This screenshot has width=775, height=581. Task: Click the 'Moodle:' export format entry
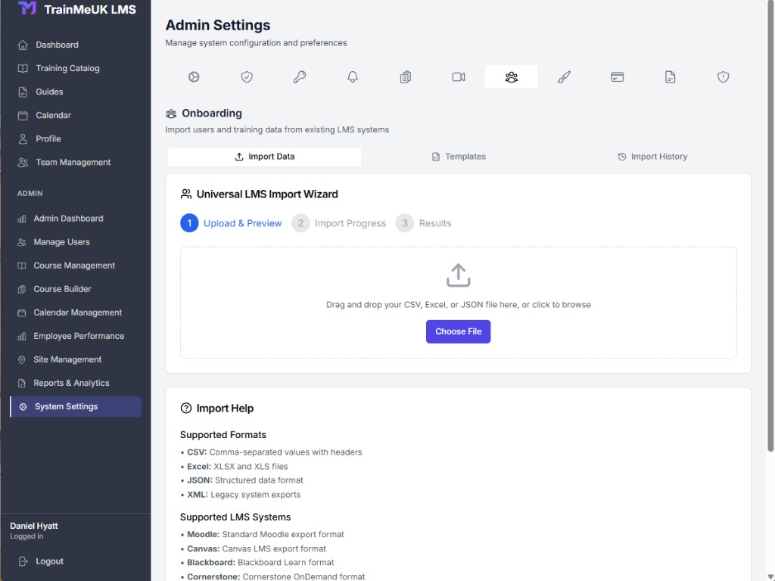point(262,535)
